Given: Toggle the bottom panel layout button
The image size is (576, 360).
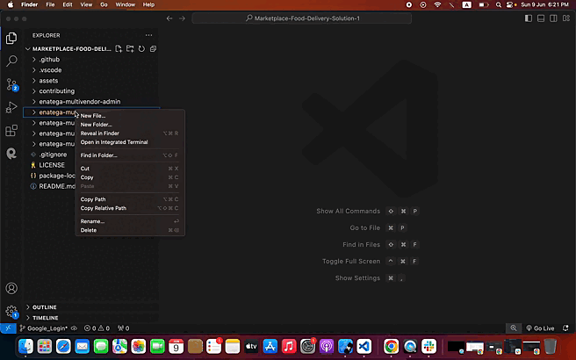Looking at the screenshot, I should pos(540,18).
